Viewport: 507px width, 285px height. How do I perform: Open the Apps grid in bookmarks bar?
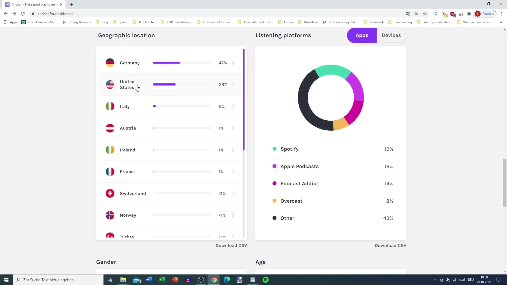click(x=11, y=22)
